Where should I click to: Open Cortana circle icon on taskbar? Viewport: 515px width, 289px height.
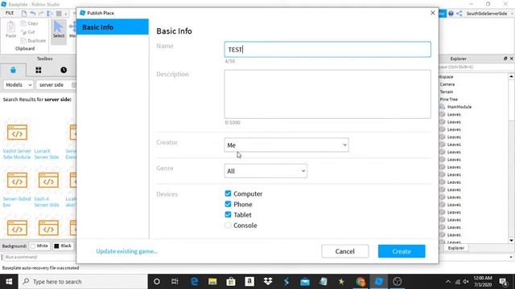pyautogui.click(x=157, y=282)
